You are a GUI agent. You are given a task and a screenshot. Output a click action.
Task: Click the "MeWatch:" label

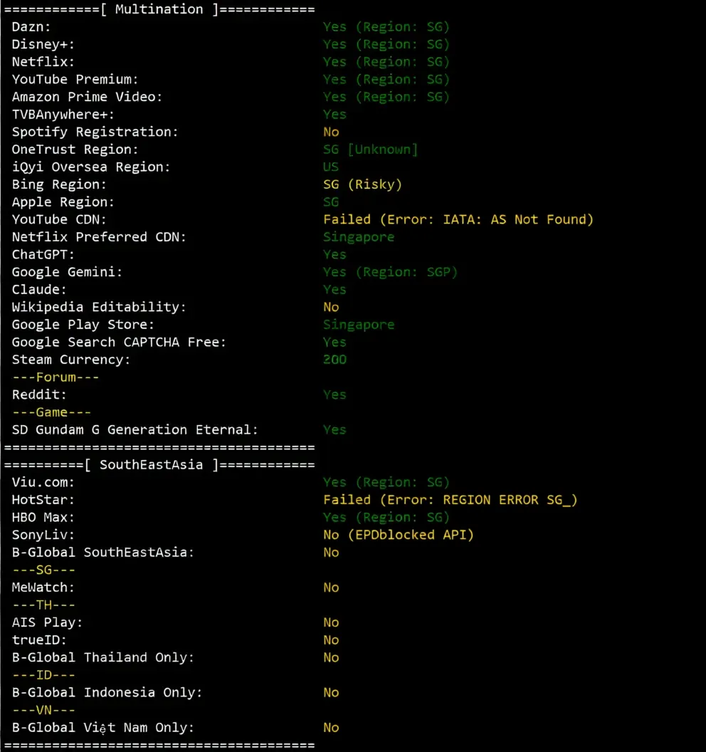coord(43,587)
